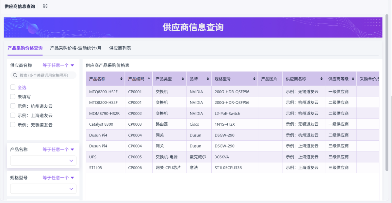Sort table by 品牌 column icon
Image resolution: width=392 pixels, height=203 pixels.
tap(208, 79)
